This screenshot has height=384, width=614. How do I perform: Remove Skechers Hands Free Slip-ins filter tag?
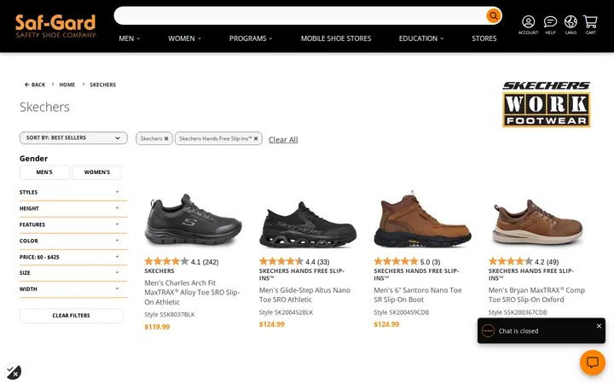point(256,139)
